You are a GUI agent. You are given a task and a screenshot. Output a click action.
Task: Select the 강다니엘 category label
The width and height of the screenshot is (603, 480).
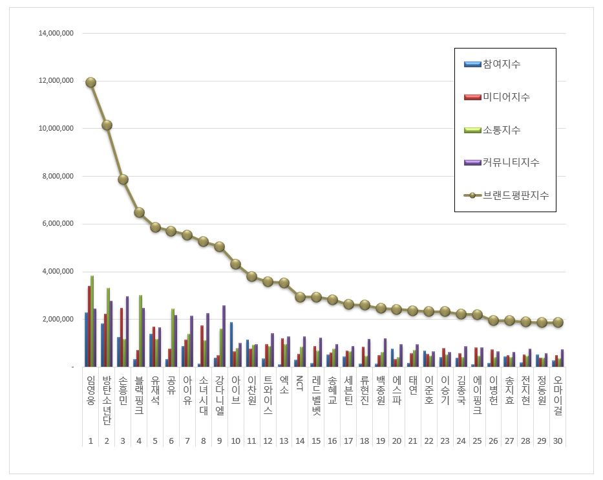pyautogui.click(x=220, y=395)
